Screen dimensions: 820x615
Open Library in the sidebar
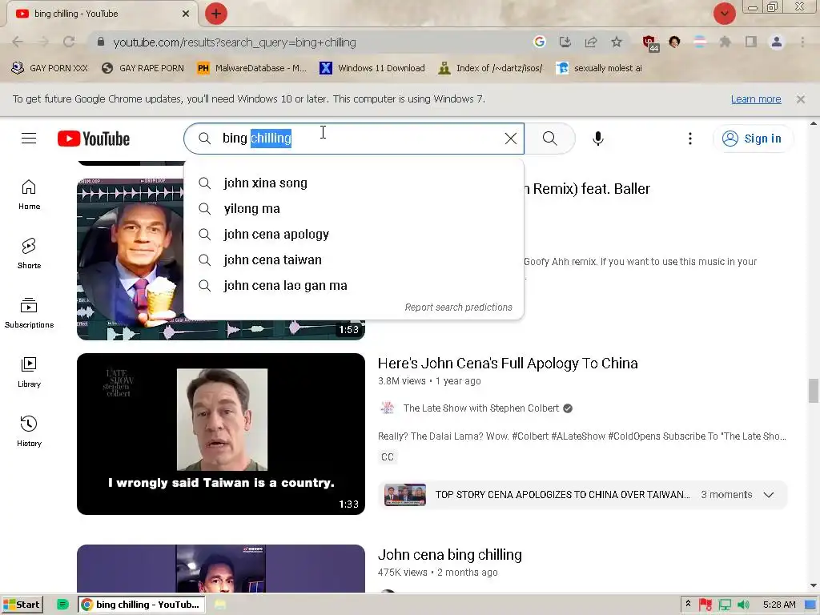[29, 372]
